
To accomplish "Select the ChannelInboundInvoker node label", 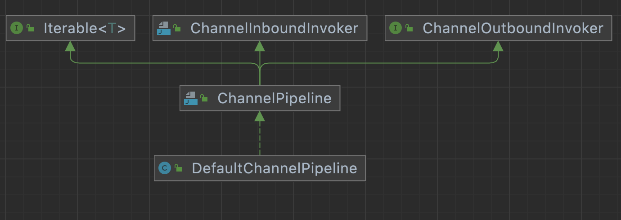I will (274, 28).
